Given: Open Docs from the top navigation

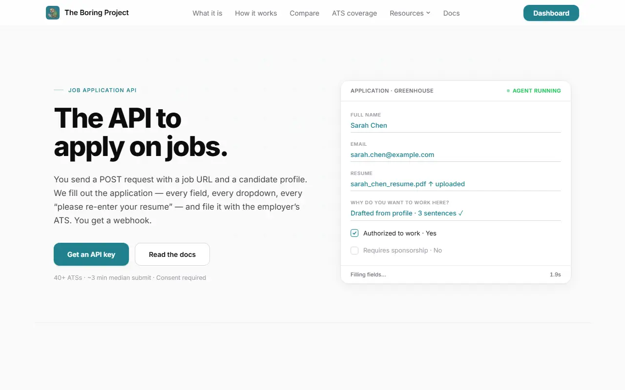Looking at the screenshot, I should tap(452, 13).
